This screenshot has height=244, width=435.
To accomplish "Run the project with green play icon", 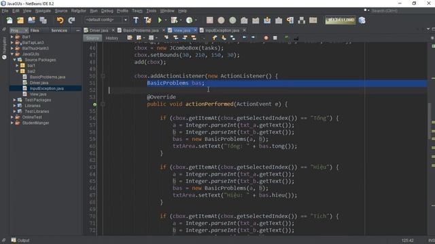I will (160, 20).
